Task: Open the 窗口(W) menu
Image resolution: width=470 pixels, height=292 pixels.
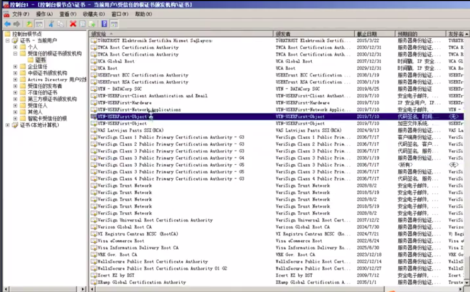Action: pyautogui.click(x=120, y=14)
